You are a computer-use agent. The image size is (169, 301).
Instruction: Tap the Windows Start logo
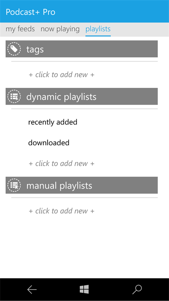(84, 289)
